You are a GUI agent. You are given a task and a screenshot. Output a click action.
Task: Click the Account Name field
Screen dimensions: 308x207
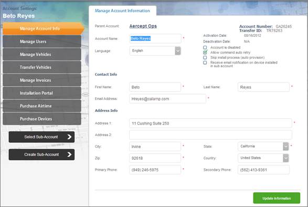(155, 38)
